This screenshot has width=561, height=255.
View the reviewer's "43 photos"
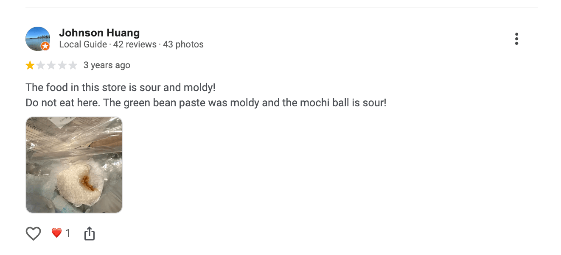[x=183, y=44]
